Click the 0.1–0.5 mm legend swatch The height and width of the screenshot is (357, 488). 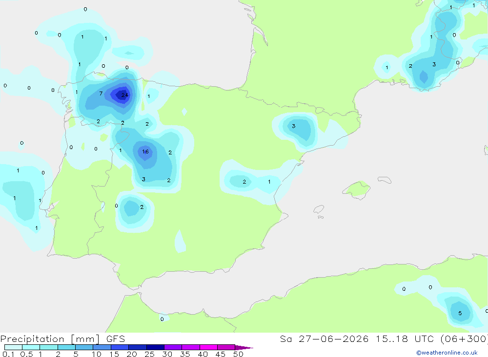coord(13,347)
